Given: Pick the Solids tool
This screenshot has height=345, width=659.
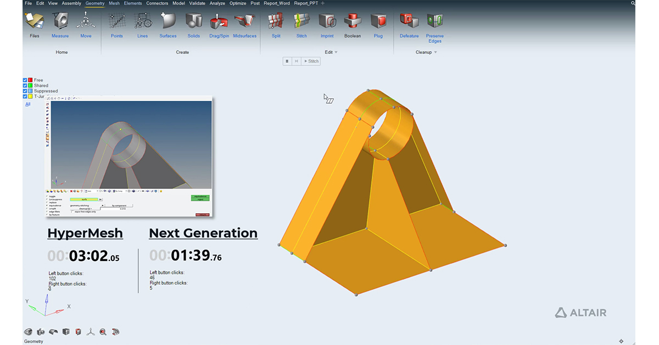Looking at the screenshot, I should click(x=194, y=25).
